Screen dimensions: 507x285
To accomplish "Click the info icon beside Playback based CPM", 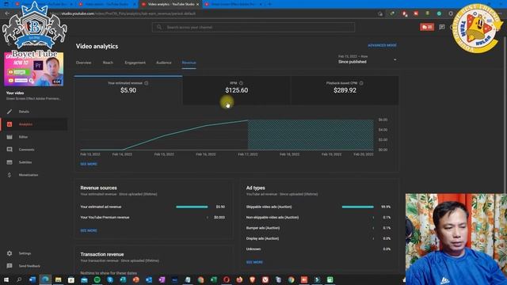I will pyautogui.click(x=361, y=83).
